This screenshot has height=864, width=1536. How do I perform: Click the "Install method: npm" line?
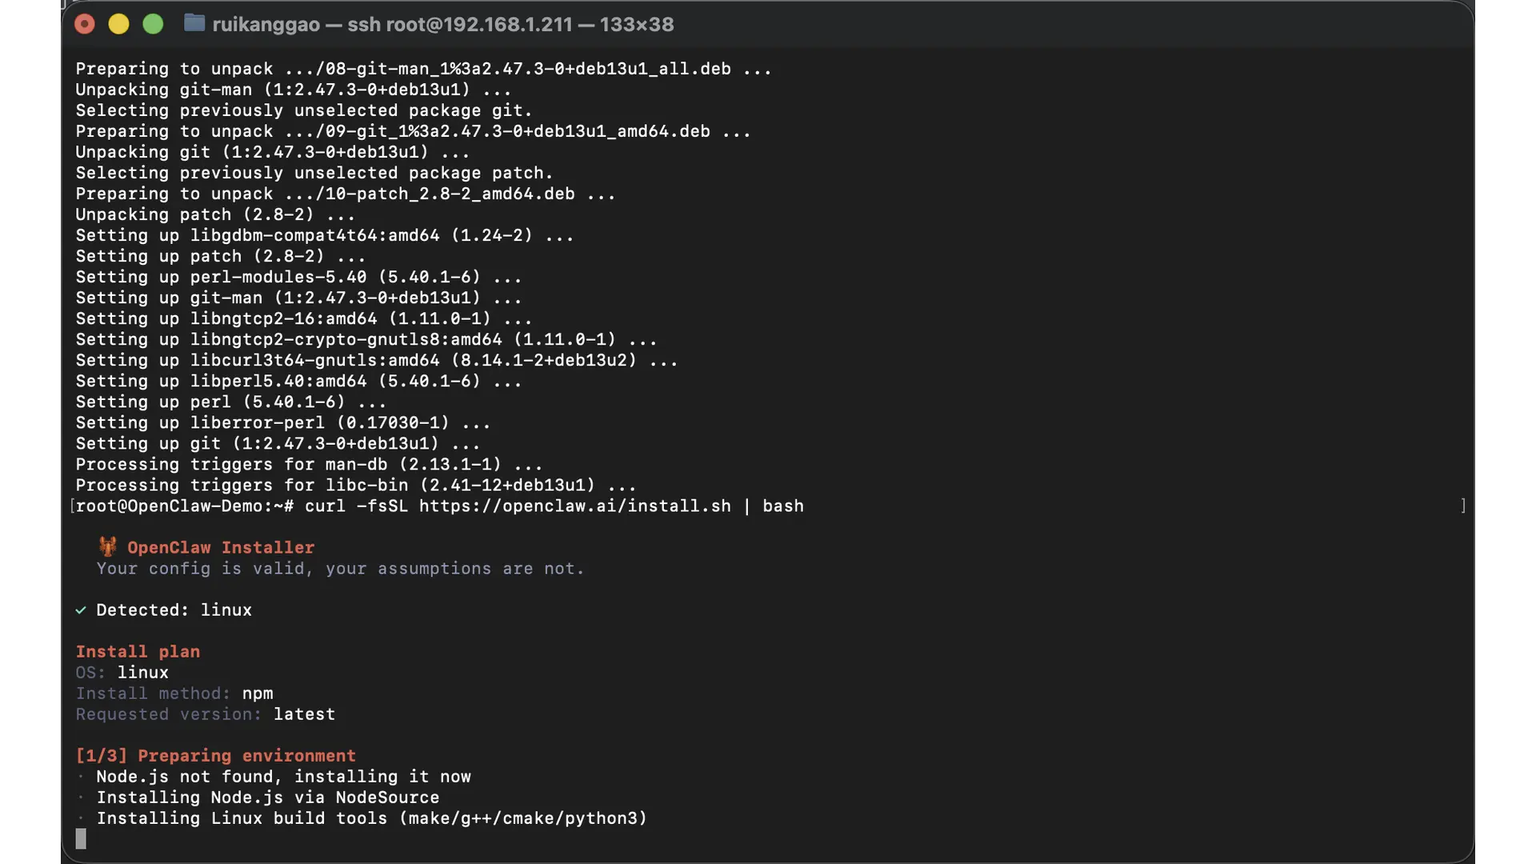tap(174, 694)
